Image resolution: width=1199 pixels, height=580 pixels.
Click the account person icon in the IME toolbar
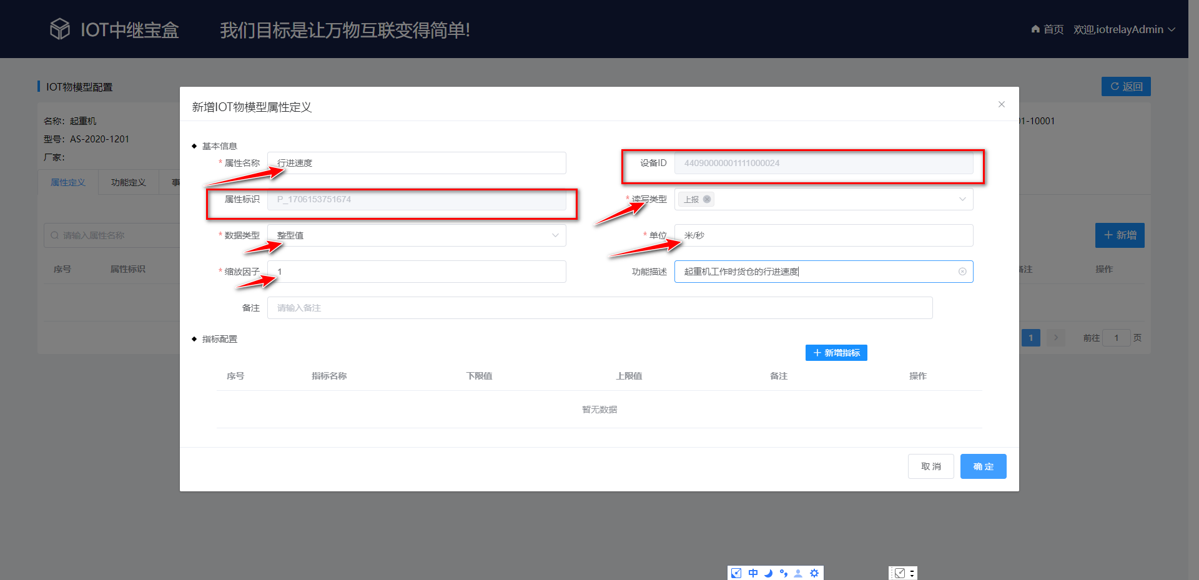pos(798,573)
